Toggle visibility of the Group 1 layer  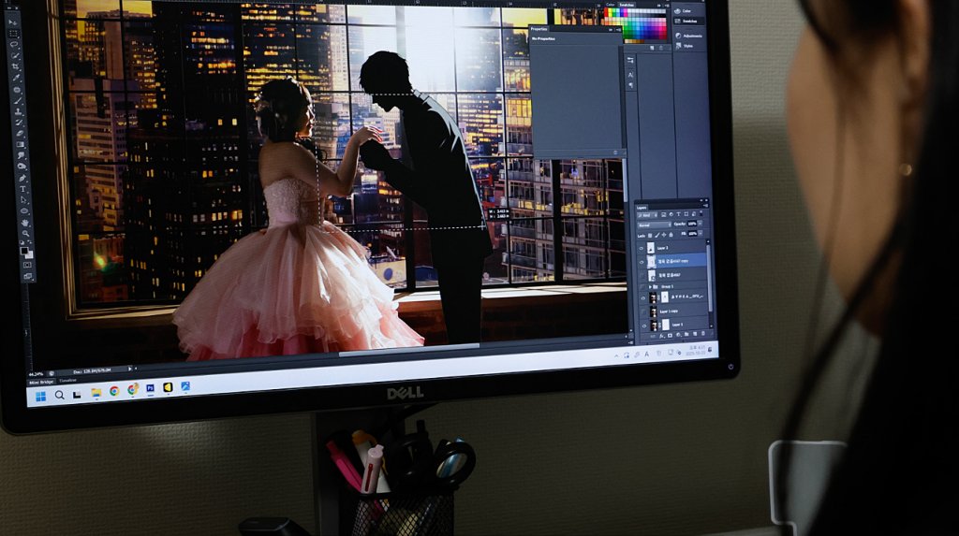point(642,286)
